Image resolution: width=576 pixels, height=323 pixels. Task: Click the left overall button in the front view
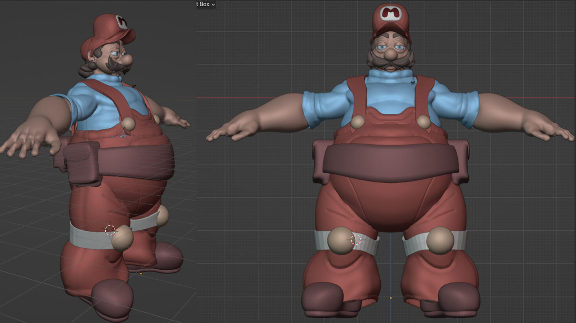pos(358,122)
